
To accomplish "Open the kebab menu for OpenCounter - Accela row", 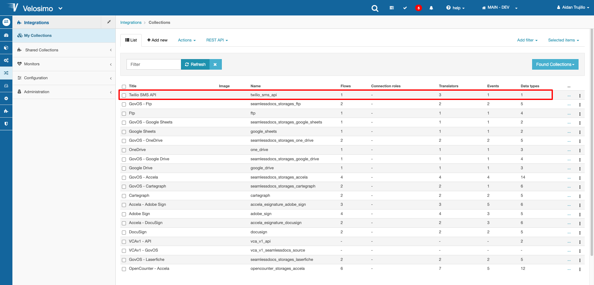I will tap(580, 269).
